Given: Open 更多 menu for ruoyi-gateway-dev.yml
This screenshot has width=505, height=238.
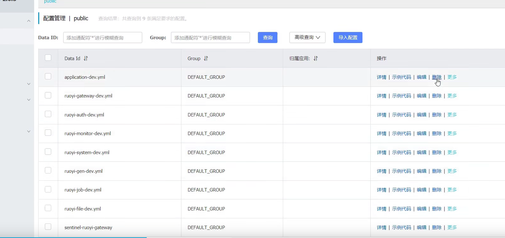Looking at the screenshot, I should pos(452,96).
